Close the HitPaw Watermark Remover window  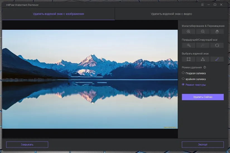(221, 5)
